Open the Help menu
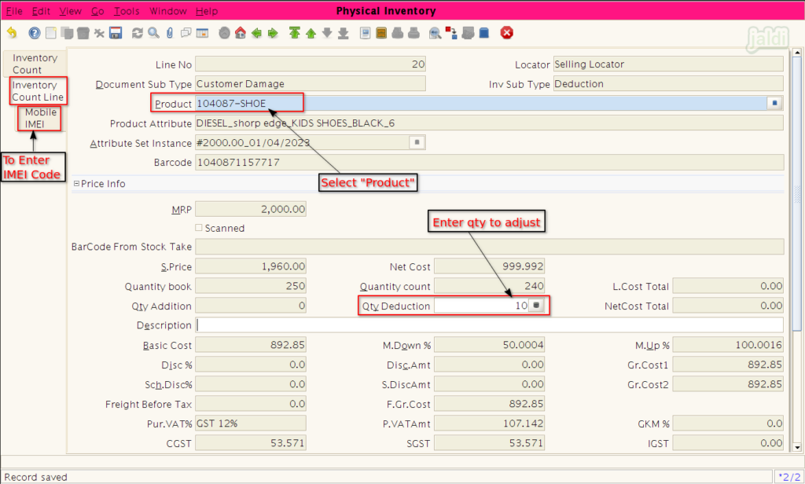 tap(207, 11)
